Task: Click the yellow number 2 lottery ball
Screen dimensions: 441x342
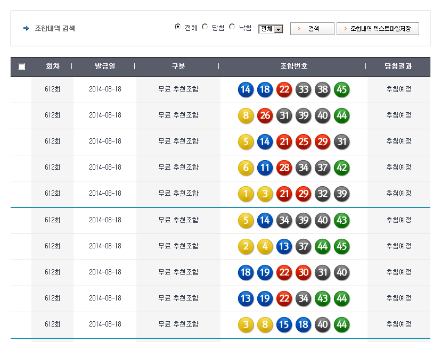Action: tap(246, 246)
